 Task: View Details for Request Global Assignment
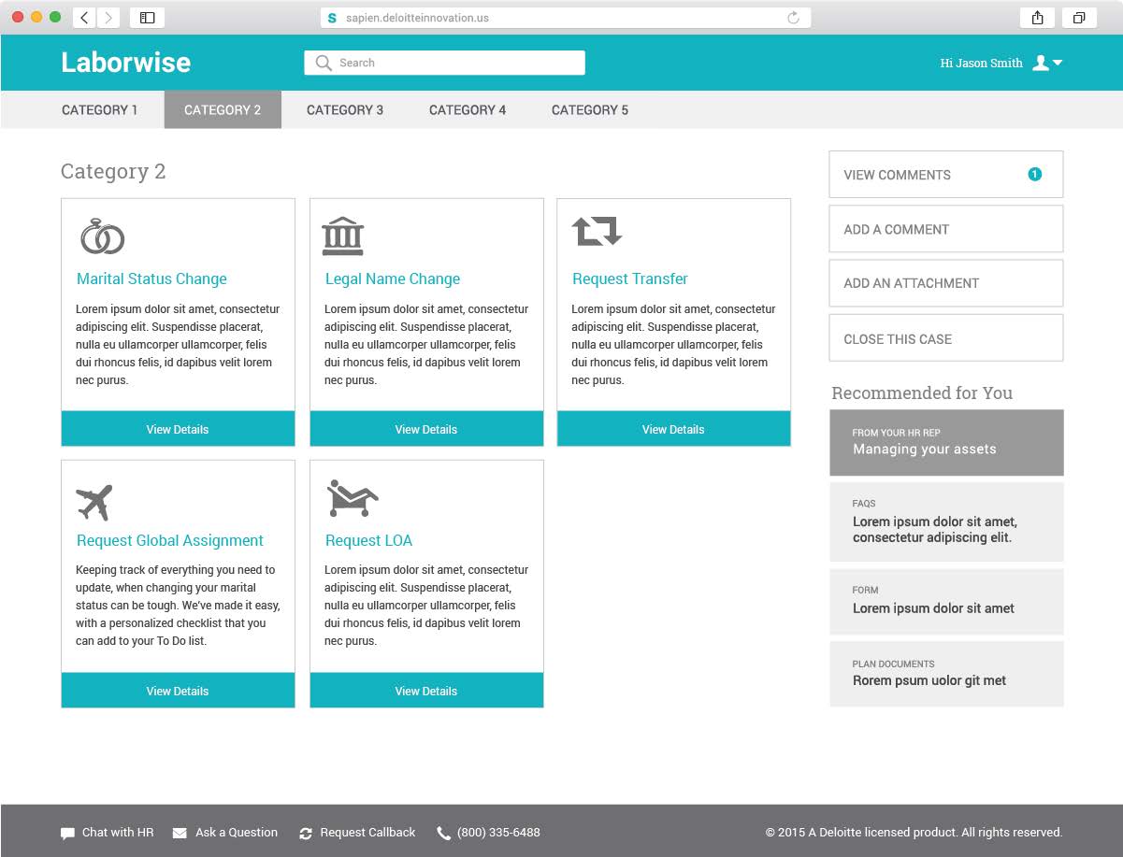(x=178, y=691)
